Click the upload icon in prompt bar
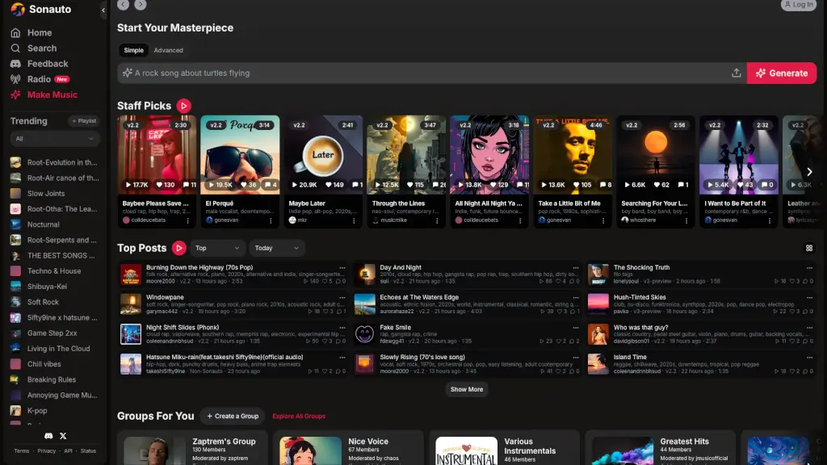This screenshot has width=827, height=465. tap(736, 73)
